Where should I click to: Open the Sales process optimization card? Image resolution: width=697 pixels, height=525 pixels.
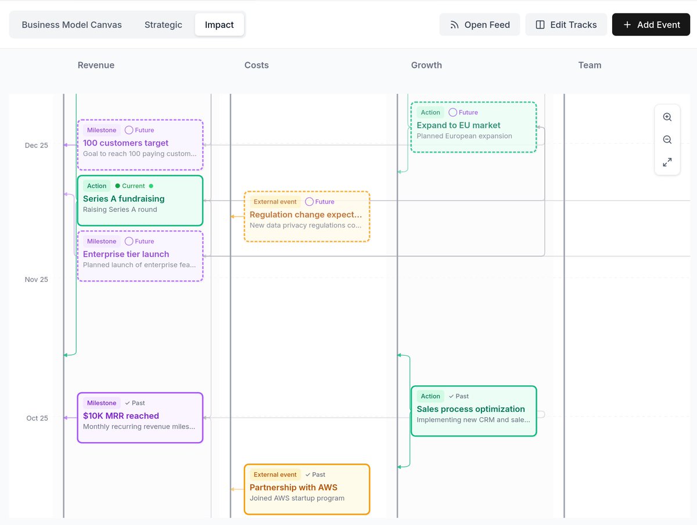473,411
